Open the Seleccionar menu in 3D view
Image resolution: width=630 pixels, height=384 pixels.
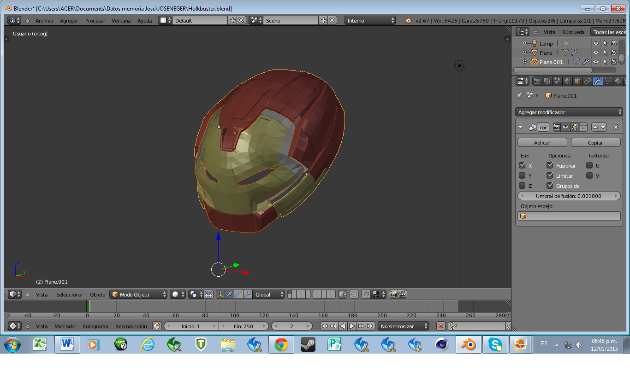(x=70, y=294)
